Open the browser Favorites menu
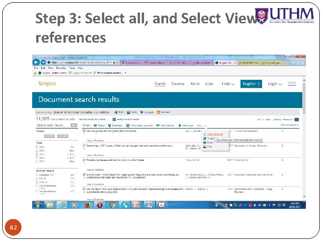The image size is (322, 242). 61,68
